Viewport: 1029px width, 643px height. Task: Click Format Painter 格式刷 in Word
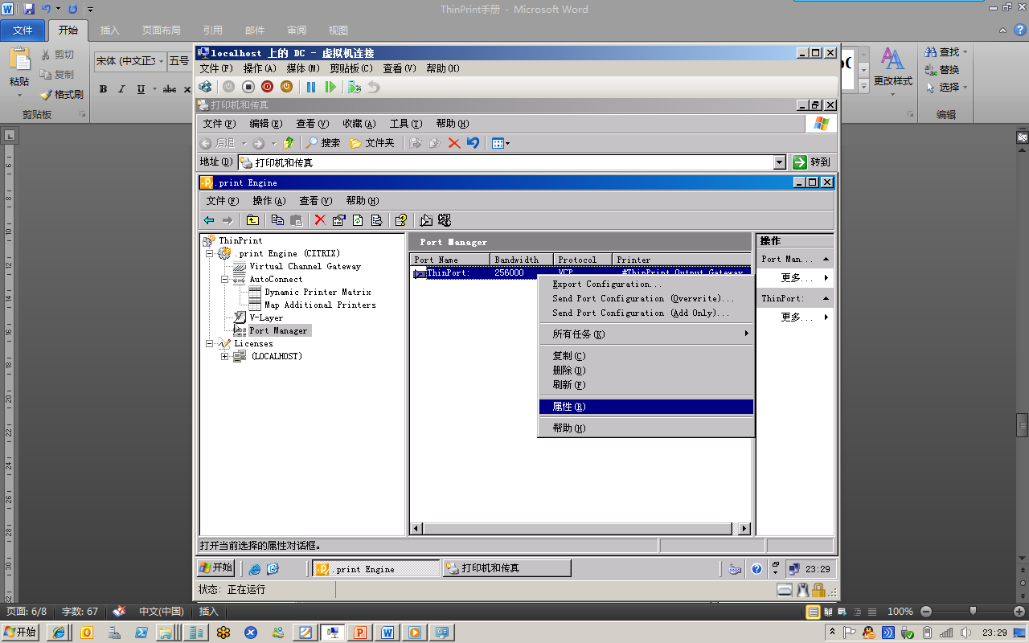pyautogui.click(x=61, y=94)
